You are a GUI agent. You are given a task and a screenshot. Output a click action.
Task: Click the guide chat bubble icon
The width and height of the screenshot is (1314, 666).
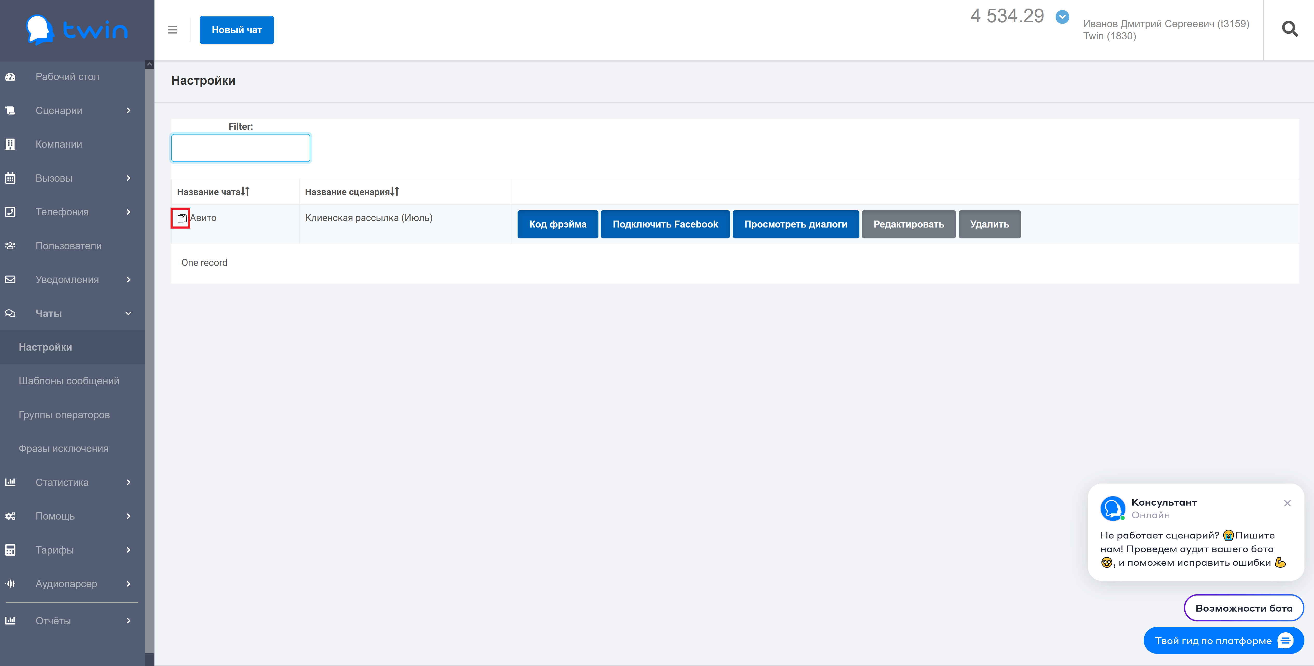(1285, 641)
